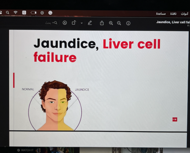Click the red 'Liver cell' title text
The image size is (190, 153).
(x=131, y=44)
